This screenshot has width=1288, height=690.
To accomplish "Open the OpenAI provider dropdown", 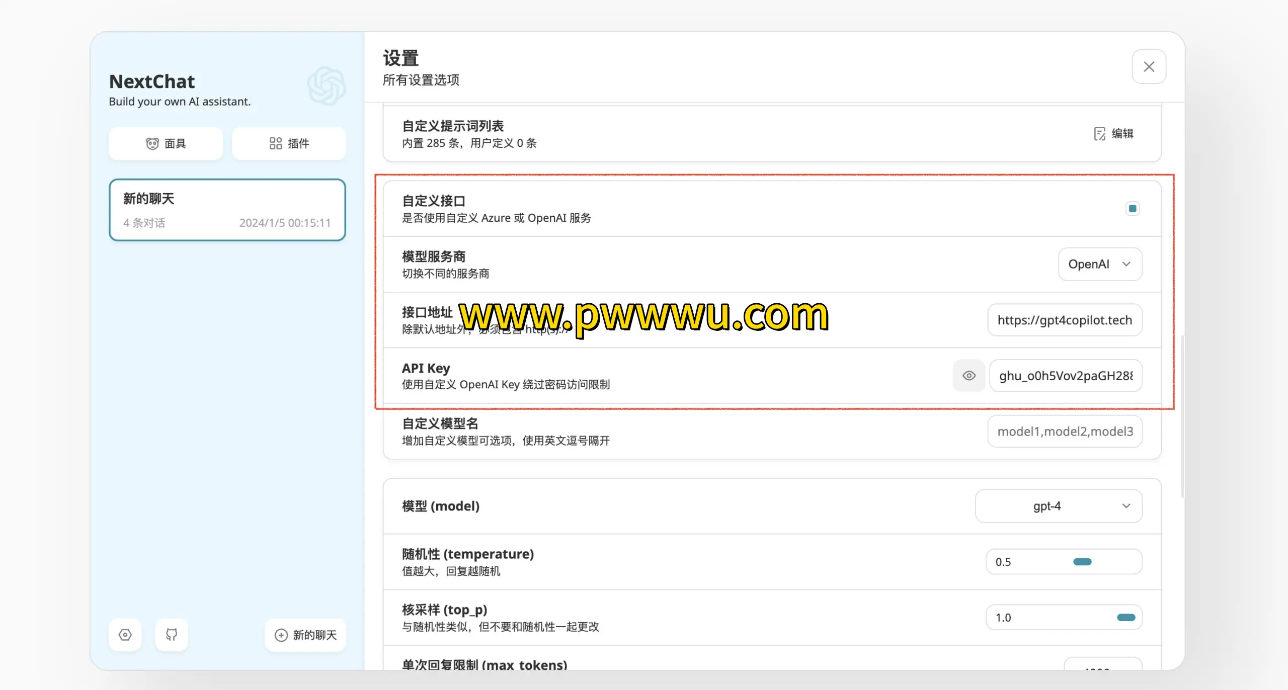I will [1100, 265].
